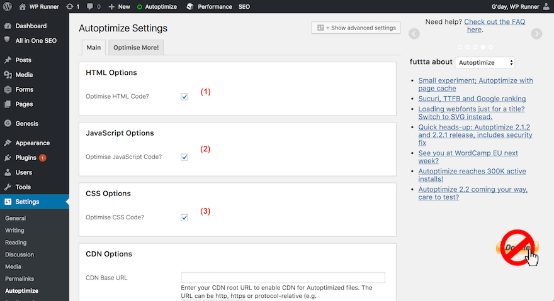554x301 pixels.
Task: Click the Media library icon
Action: pos(8,74)
